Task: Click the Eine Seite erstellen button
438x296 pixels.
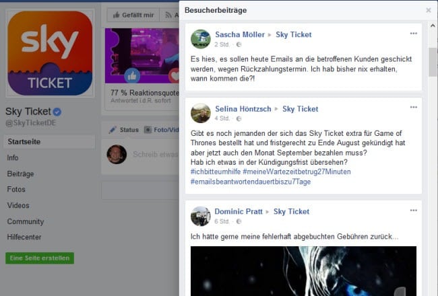Action: pyautogui.click(x=40, y=258)
